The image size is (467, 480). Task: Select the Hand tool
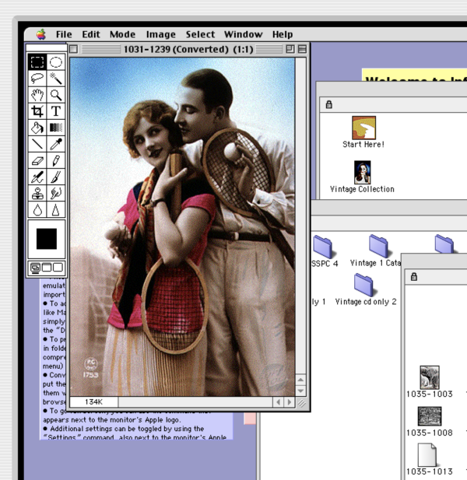(37, 95)
